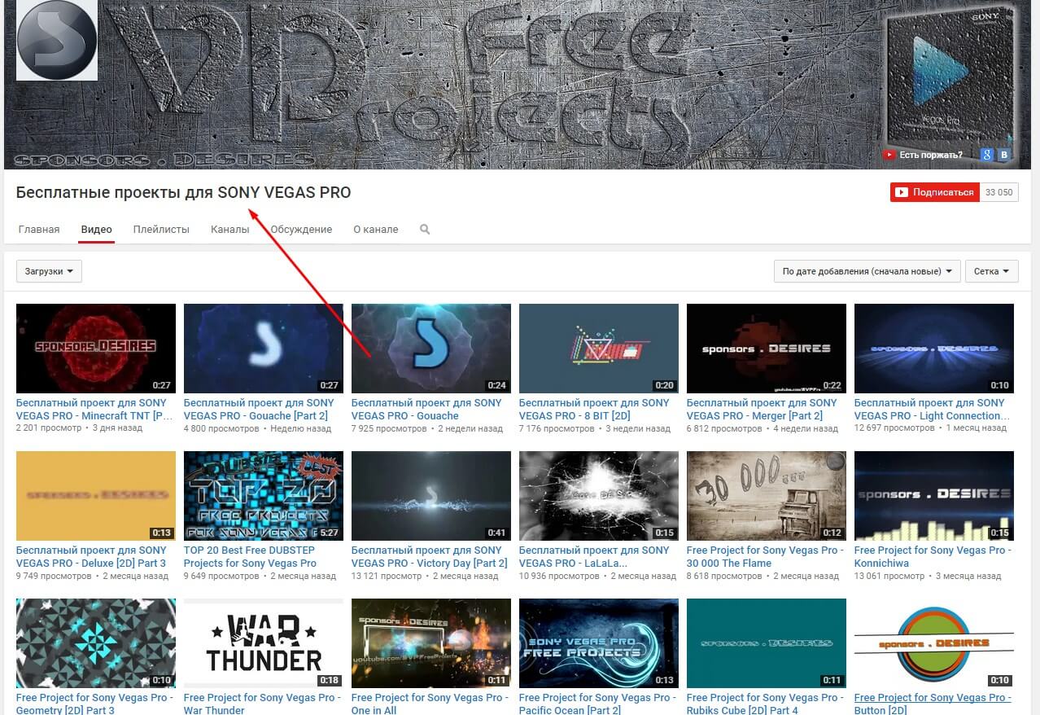Open Gouache [Part 2] video thumbnail
The width and height of the screenshot is (1040, 715).
pos(264,349)
